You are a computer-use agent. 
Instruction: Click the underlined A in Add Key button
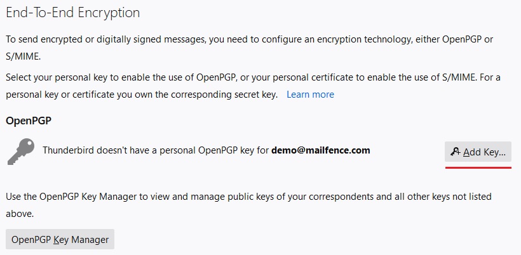coord(466,152)
